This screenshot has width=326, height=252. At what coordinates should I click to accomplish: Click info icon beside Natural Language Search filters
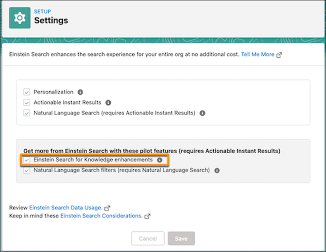point(217,170)
